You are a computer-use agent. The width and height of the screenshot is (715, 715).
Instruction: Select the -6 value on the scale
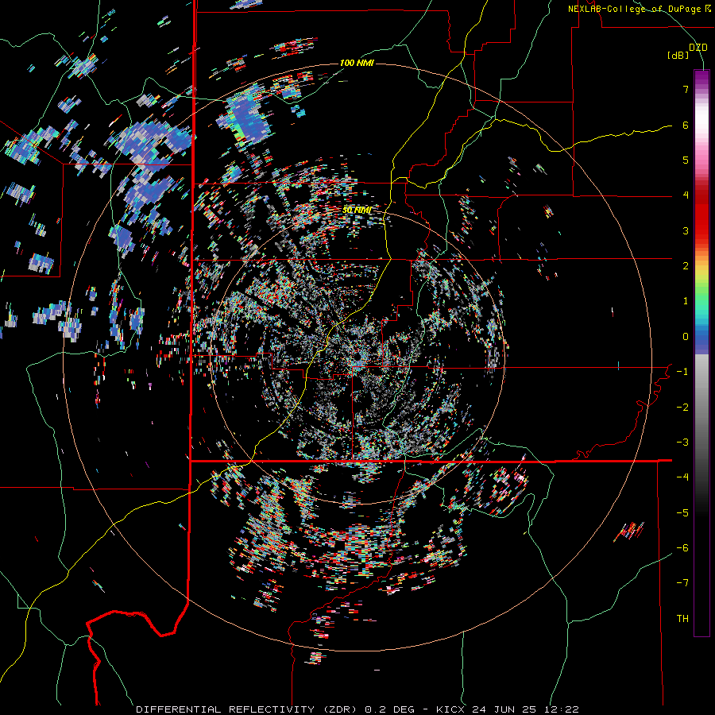682,547
